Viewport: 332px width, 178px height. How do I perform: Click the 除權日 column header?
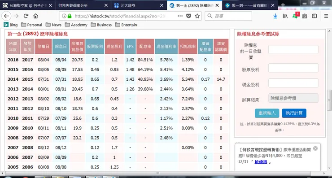(44, 46)
